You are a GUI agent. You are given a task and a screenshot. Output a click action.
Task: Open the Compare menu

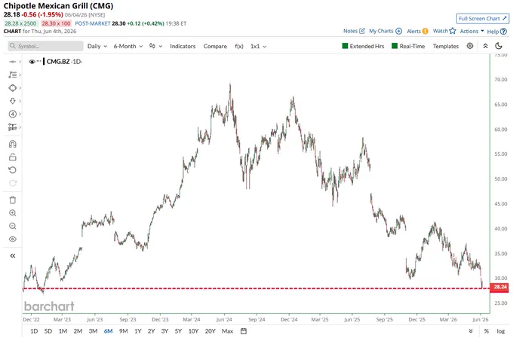click(x=215, y=46)
